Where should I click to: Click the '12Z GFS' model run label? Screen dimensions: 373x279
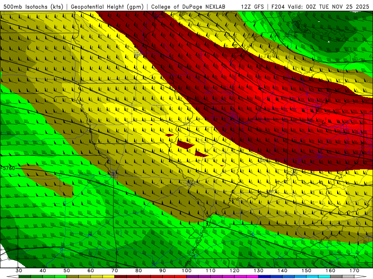tap(252, 7)
